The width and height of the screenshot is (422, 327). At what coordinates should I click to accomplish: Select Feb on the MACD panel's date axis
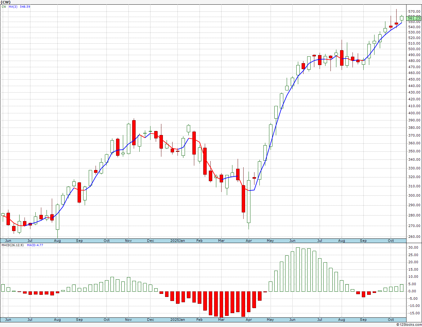pyautogui.click(x=199, y=320)
